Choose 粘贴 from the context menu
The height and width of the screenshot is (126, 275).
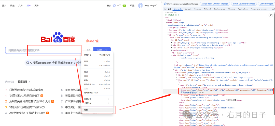point(86,80)
